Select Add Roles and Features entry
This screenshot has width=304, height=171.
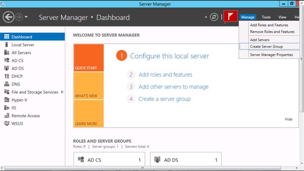pos(269,25)
